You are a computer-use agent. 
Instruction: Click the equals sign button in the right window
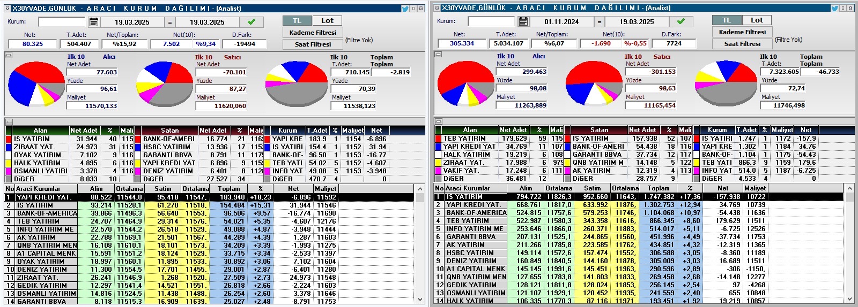click(600, 21)
